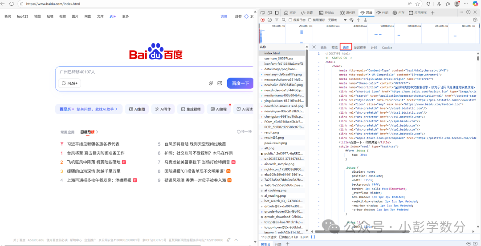Switch to the 内存 (Memory) DevTools tab
This screenshot has height=246, width=481.
coord(399,12)
